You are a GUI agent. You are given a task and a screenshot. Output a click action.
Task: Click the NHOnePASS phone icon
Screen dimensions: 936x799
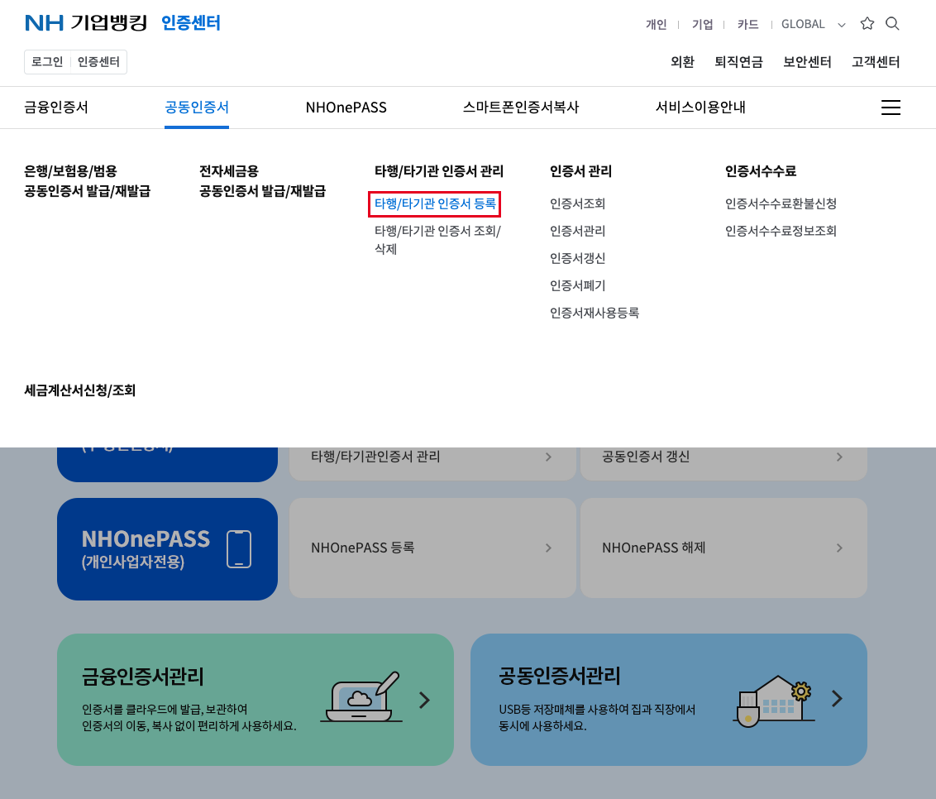click(x=239, y=548)
